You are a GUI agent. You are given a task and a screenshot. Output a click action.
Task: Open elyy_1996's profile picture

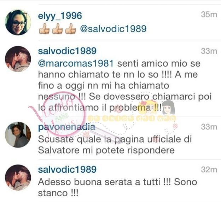[x=18, y=22]
